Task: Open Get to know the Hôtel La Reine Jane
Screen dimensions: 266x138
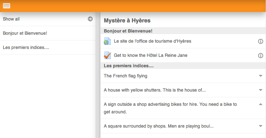Action: pyautogui.click(x=151, y=55)
